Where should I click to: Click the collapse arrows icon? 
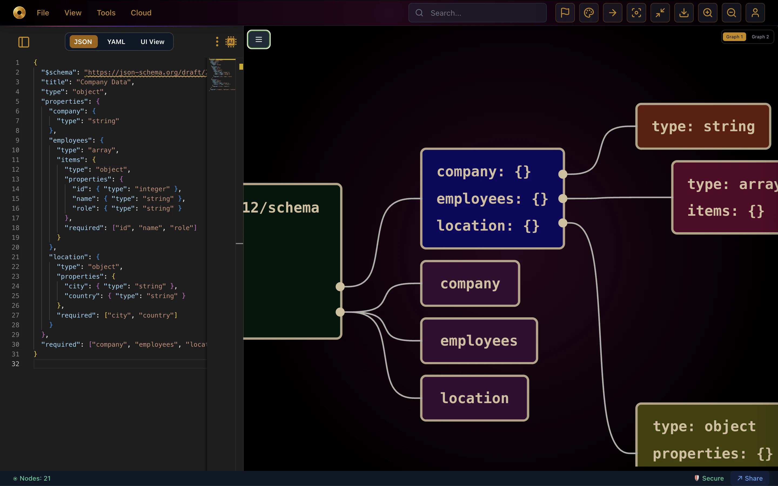pyautogui.click(x=660, y=13)
